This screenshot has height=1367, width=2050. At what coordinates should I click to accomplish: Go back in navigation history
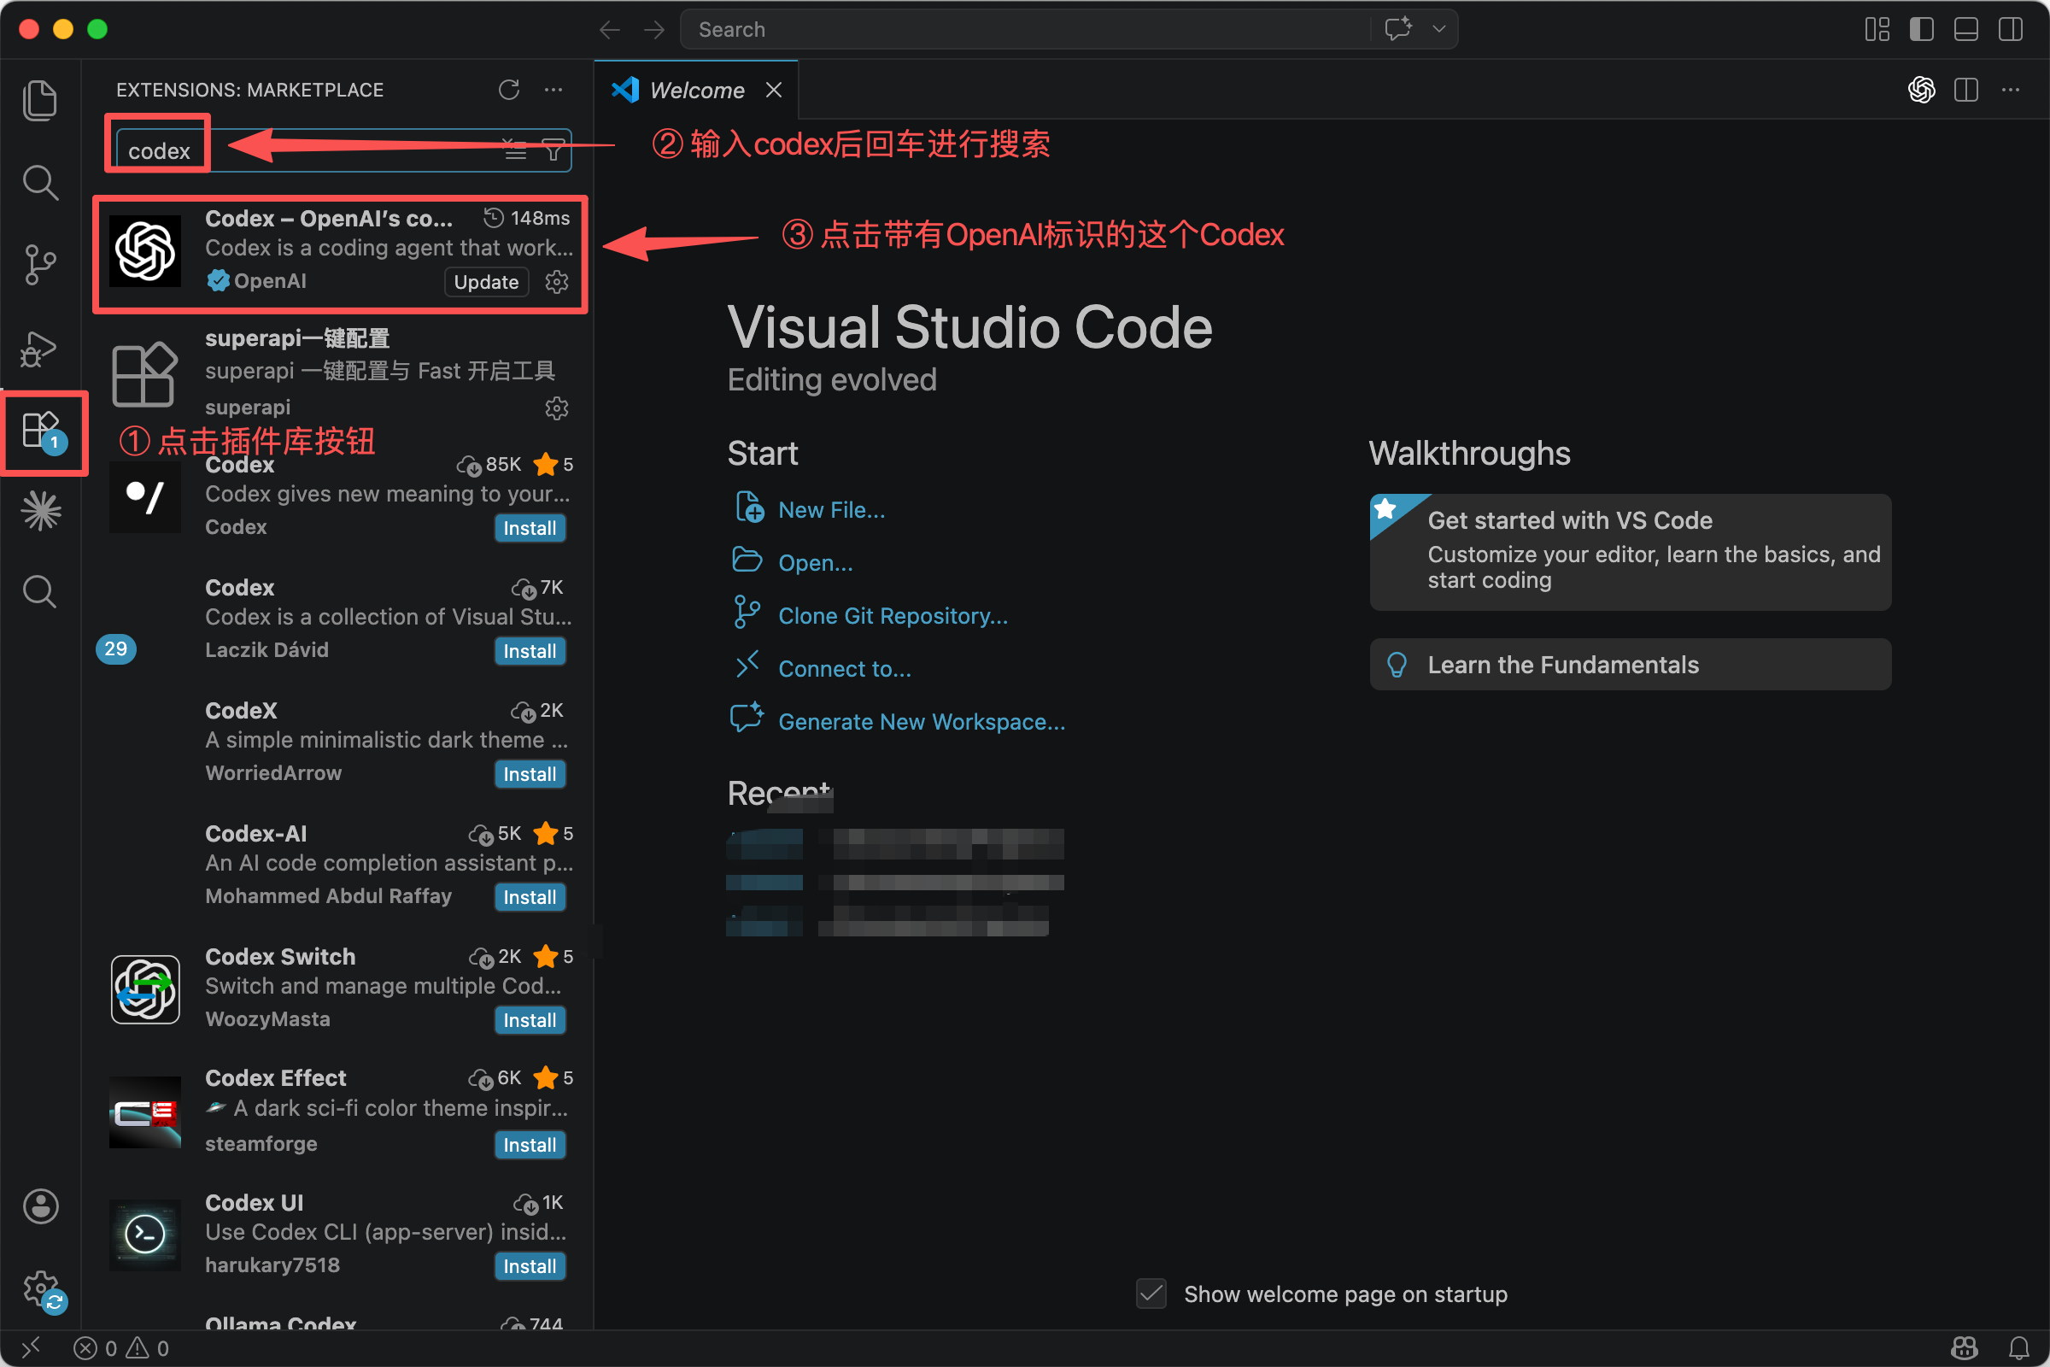[x=610, y=30]
